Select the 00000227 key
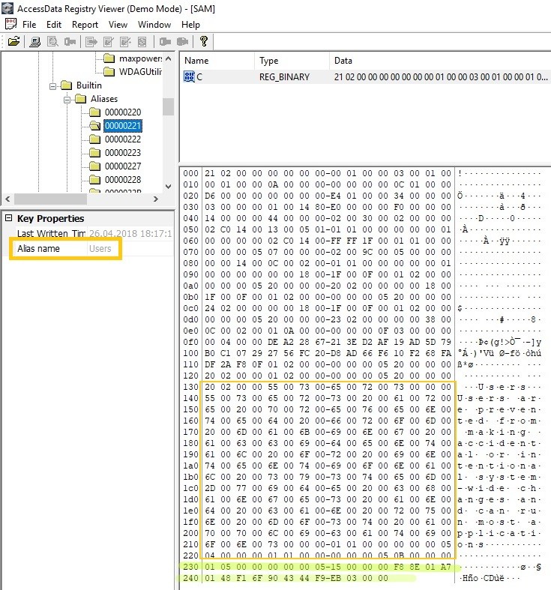Screen dimensions: 551x590 [123, 166]
